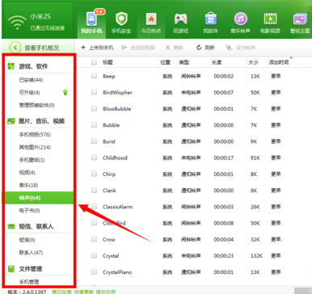312x294 pixels.
Task: Click the 短信、联系人 envelope icon
Action: 11,226
